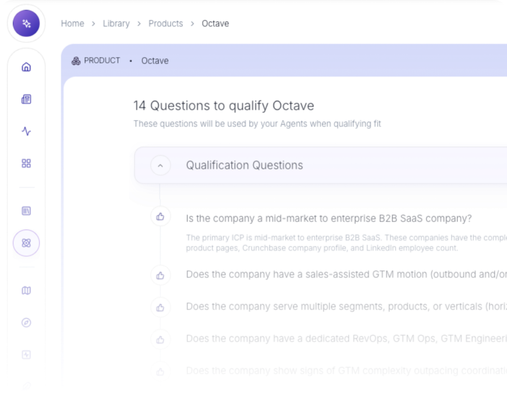Open the activity pulse icon in sidebar
Image resolution: width=507 pixels, height=393 pixels.
[26, 131]
